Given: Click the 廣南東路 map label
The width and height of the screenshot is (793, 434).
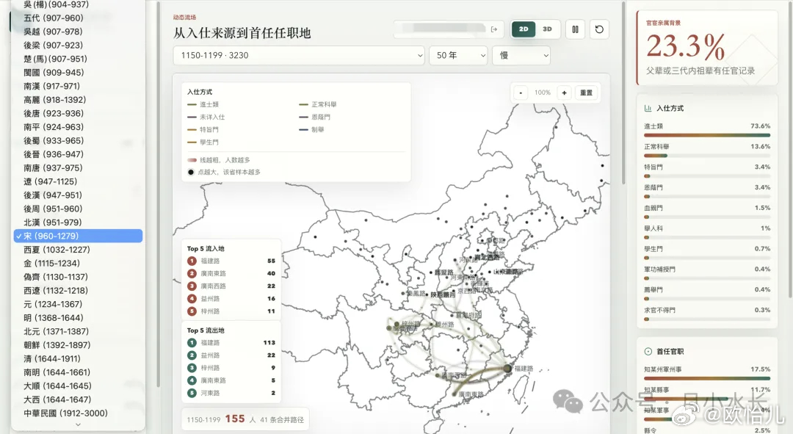Looking at the screenshot, I should [x=471, y=394].
